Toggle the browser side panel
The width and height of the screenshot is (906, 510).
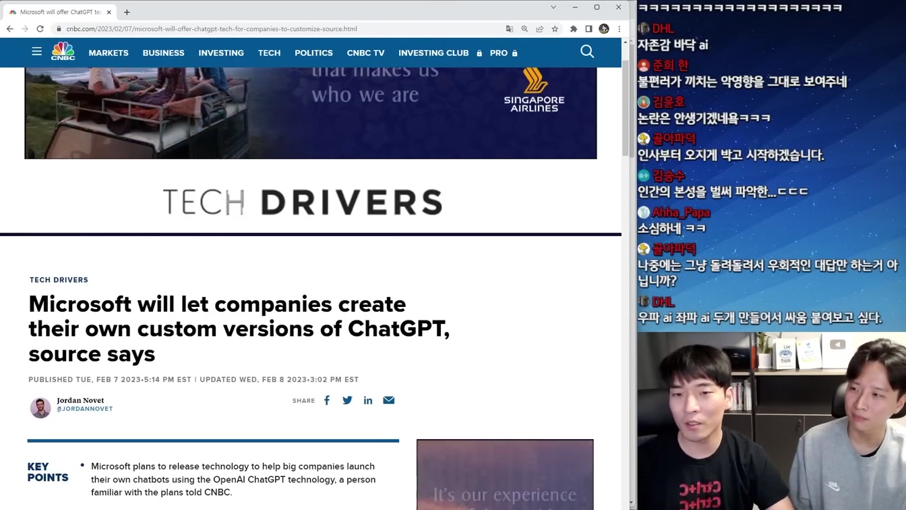588,29
